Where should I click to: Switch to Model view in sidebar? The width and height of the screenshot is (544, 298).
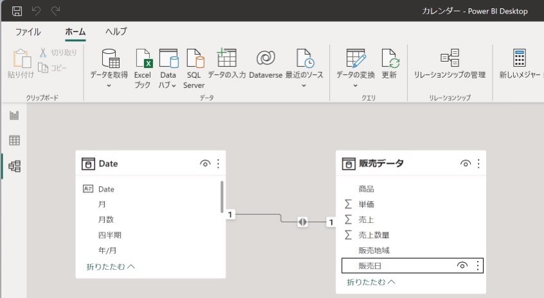[x=14, y=166]
